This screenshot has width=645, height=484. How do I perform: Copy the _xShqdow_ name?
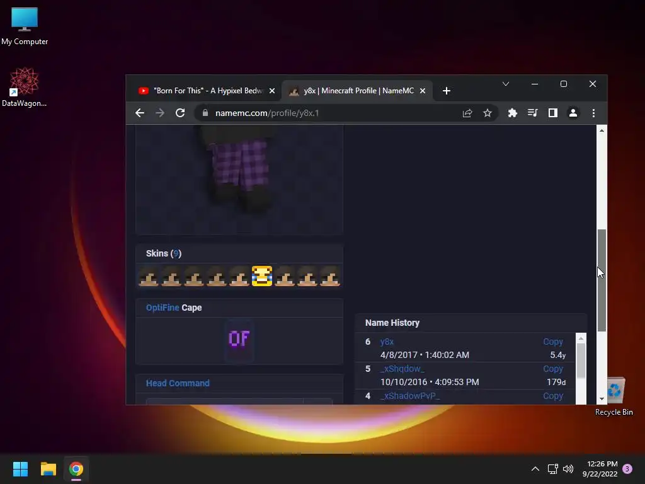coord(553,369)
